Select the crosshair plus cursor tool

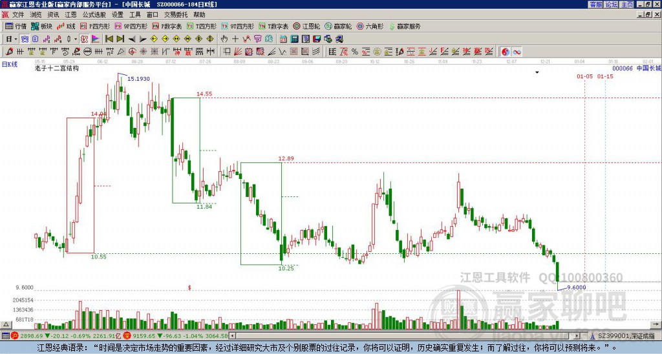pos(235,39)
